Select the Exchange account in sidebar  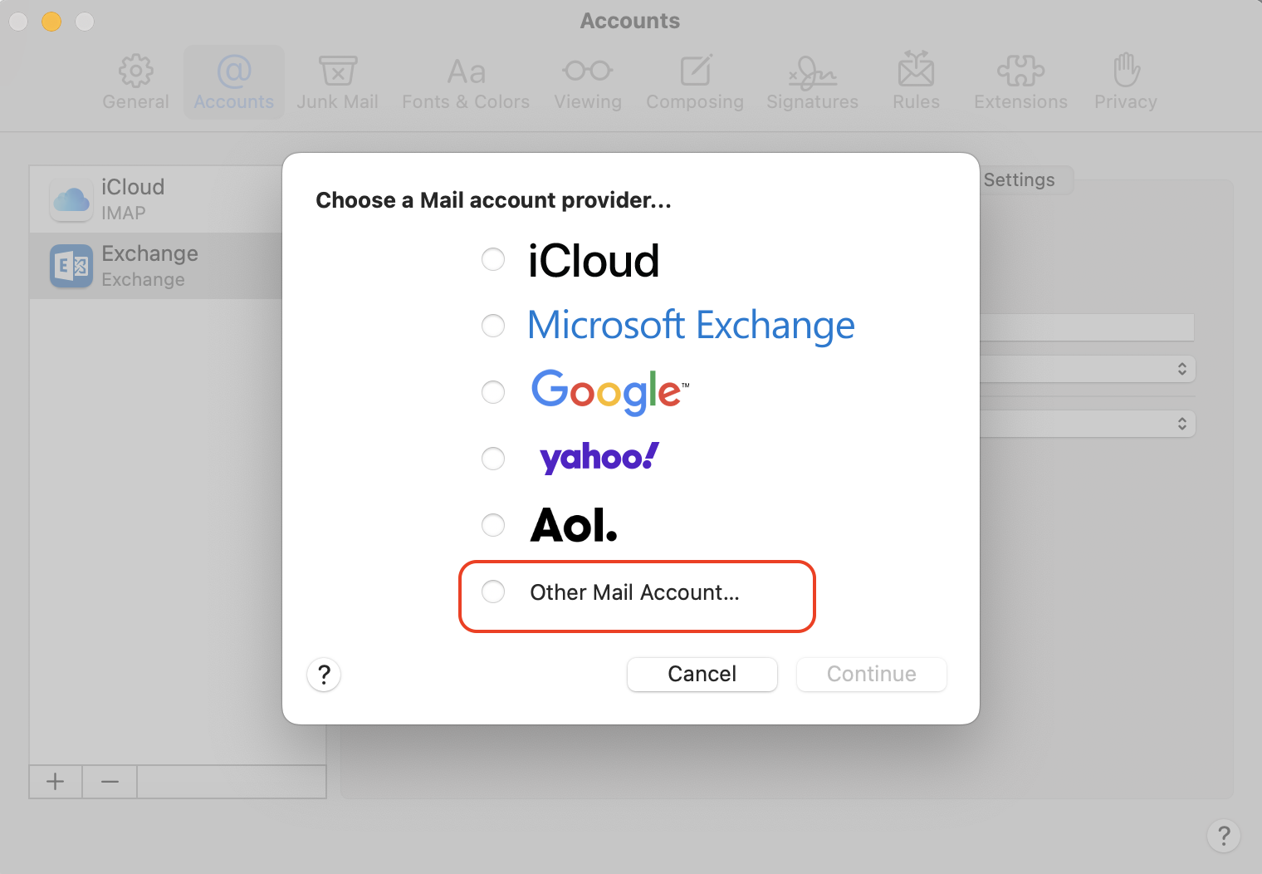156,266
